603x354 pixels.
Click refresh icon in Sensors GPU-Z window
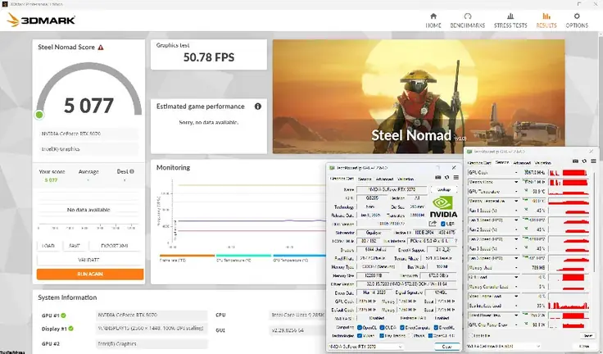coord(584,161)
